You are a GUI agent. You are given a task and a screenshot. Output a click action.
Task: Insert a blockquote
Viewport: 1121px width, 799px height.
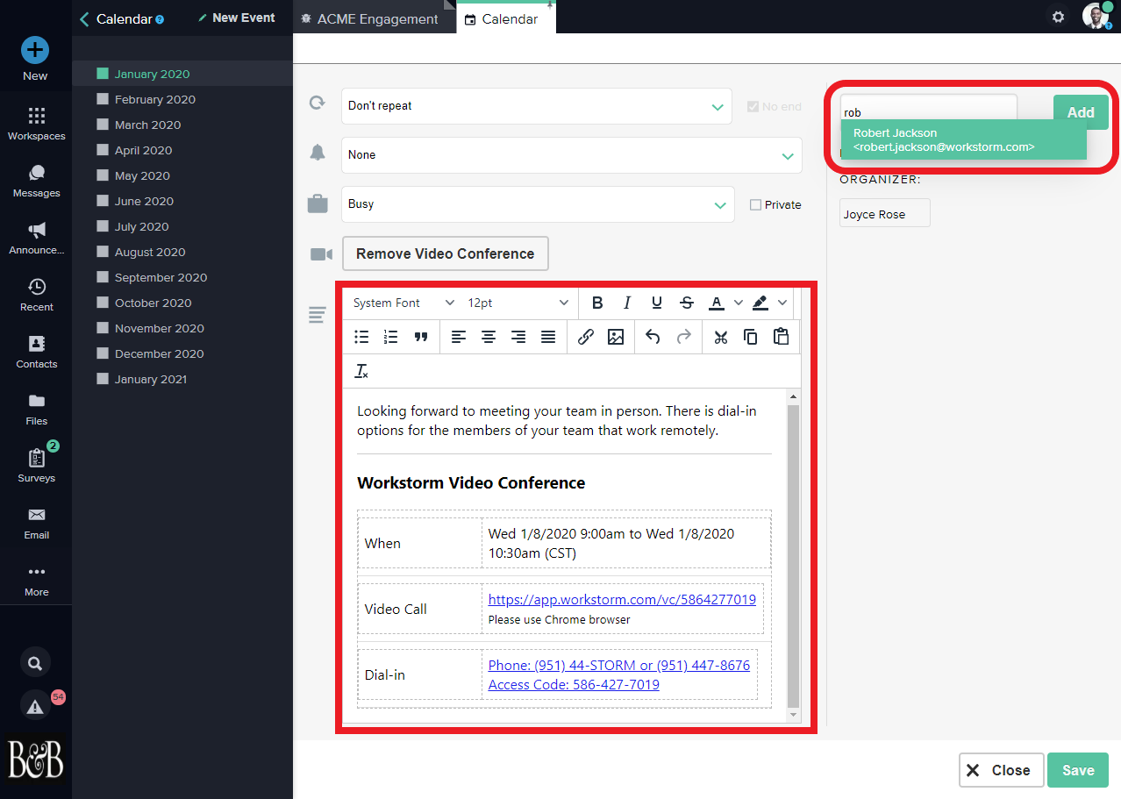tap(421, 337)
